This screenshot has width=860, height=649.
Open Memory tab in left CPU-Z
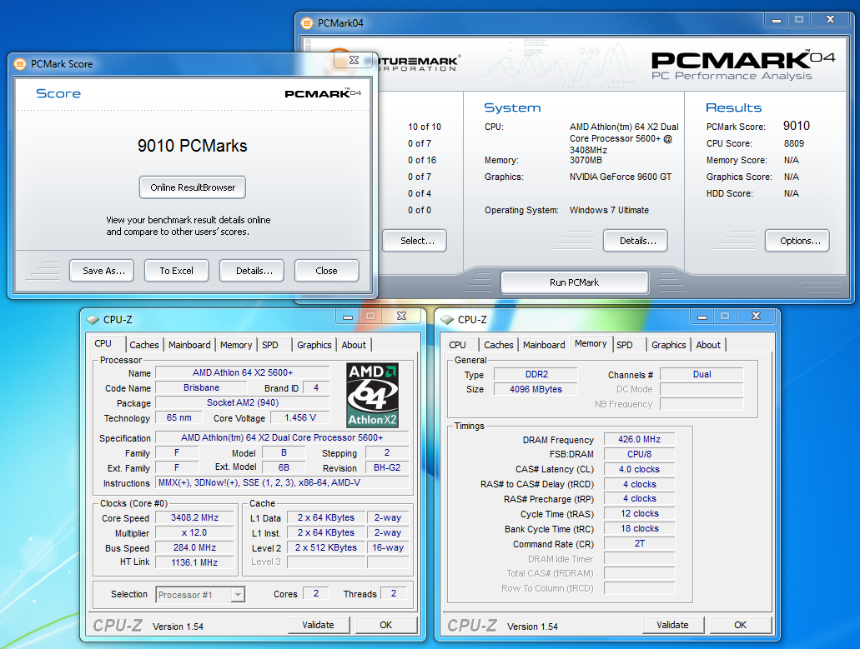point(236,345)
